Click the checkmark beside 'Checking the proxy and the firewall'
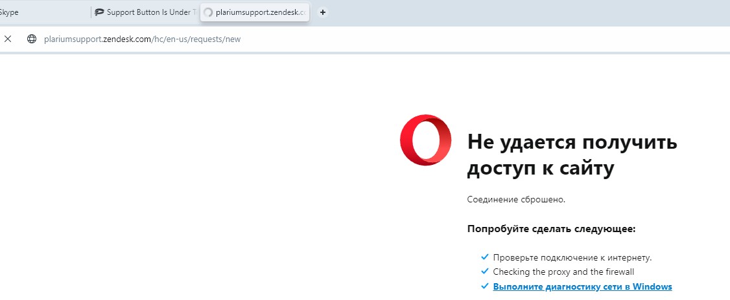730x300 pixels. 485,271
